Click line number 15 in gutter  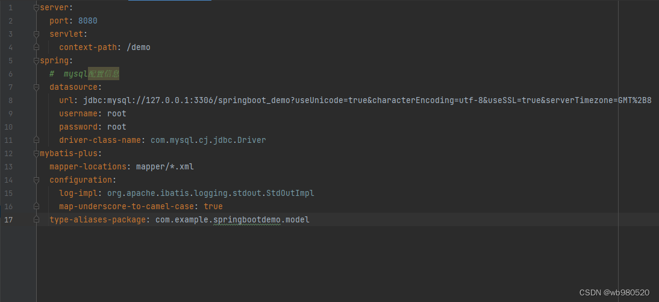pyautogui.click(x=9, y=193)
